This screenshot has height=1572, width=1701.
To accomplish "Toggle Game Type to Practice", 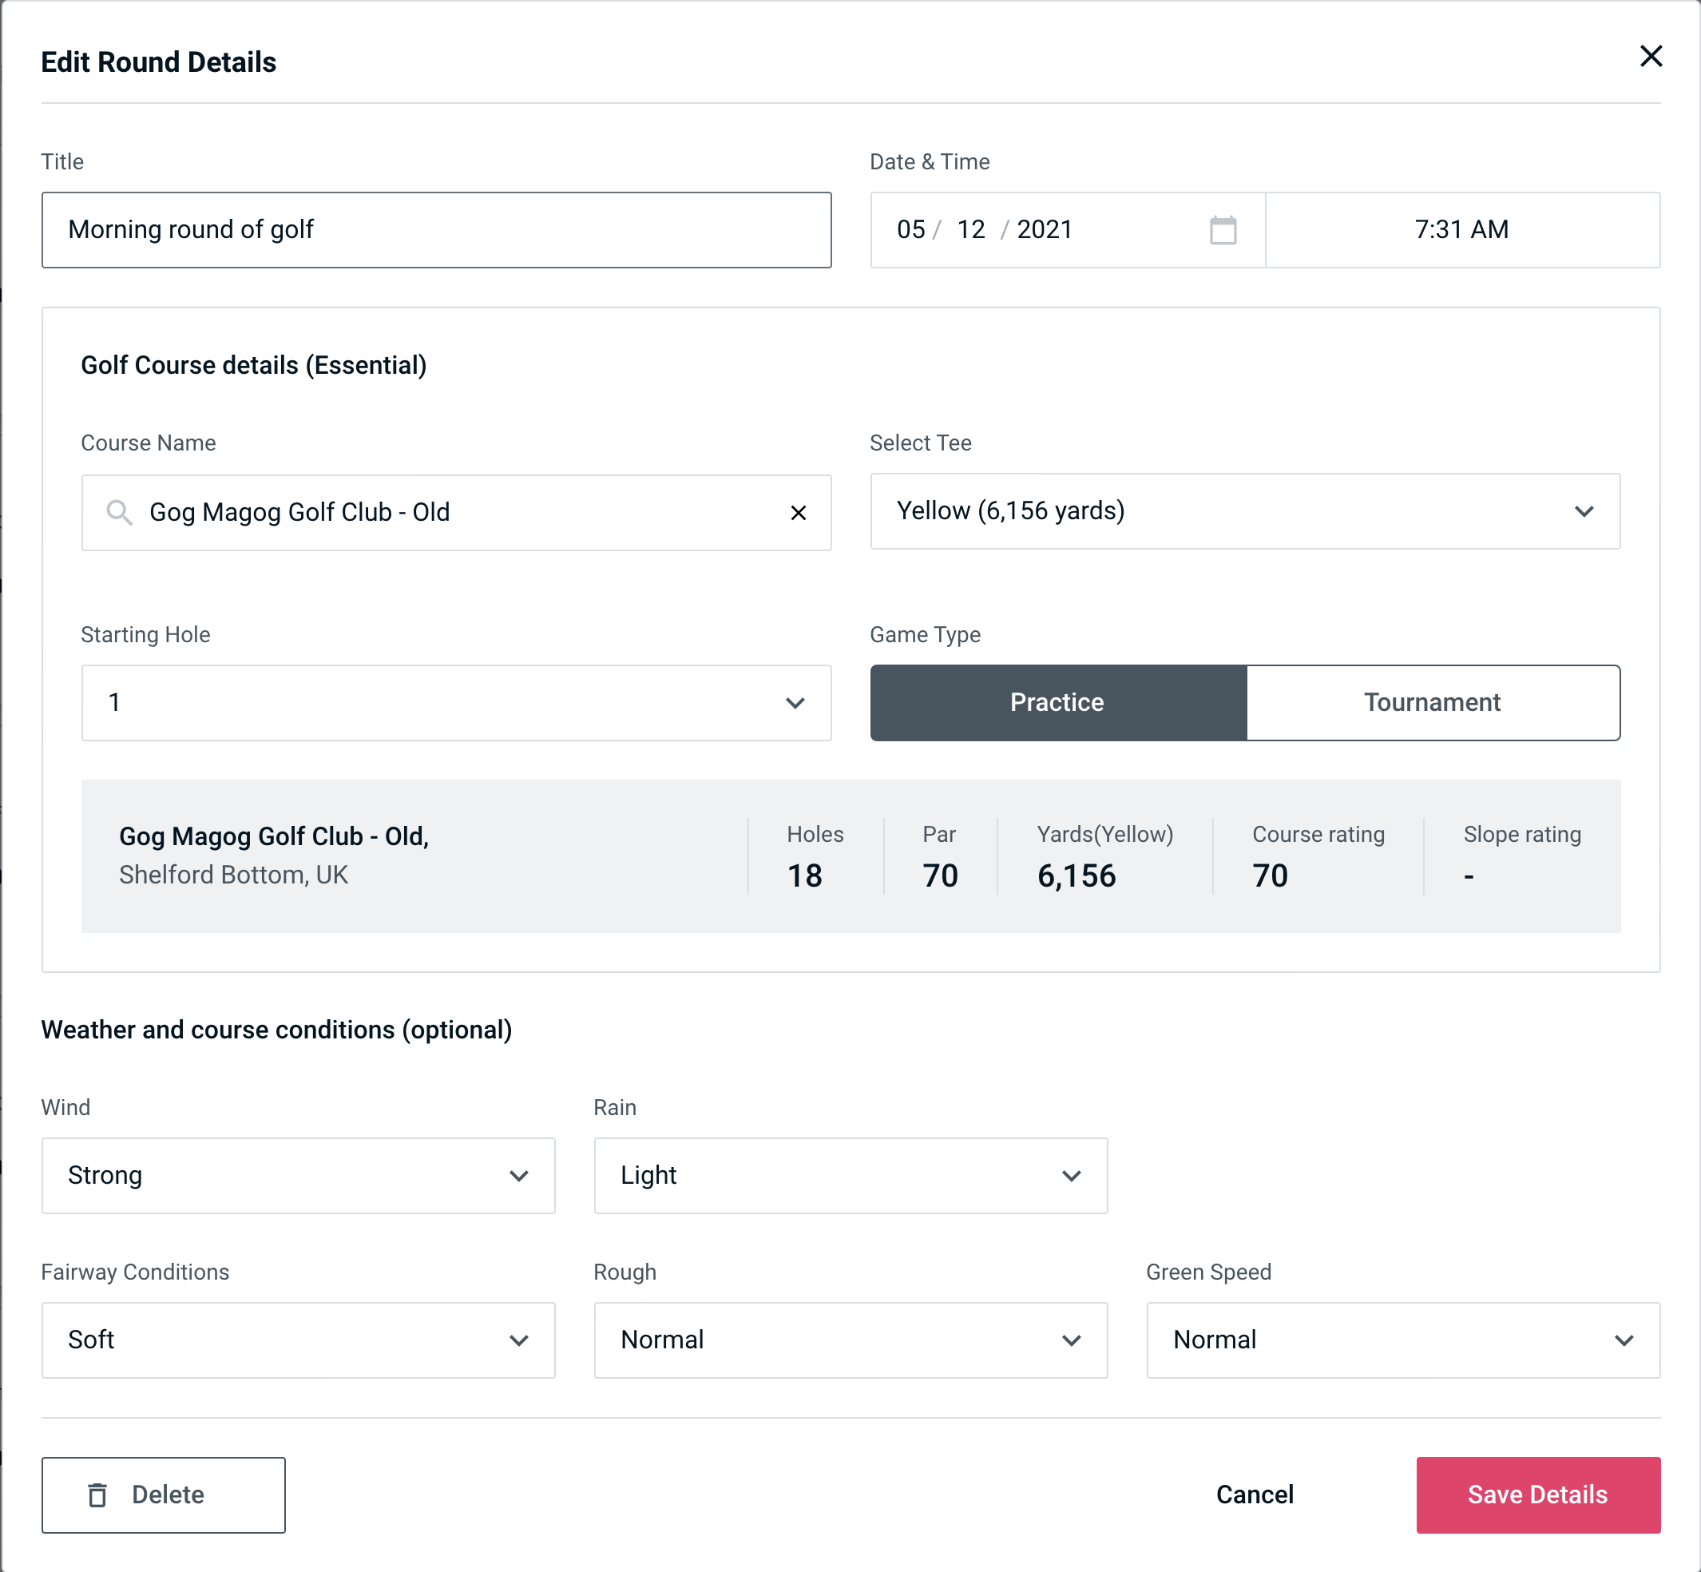I will coord(1058,702).
